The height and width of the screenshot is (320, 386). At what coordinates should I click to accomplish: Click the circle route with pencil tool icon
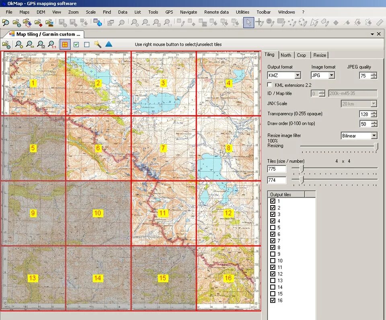pos(303,22)
